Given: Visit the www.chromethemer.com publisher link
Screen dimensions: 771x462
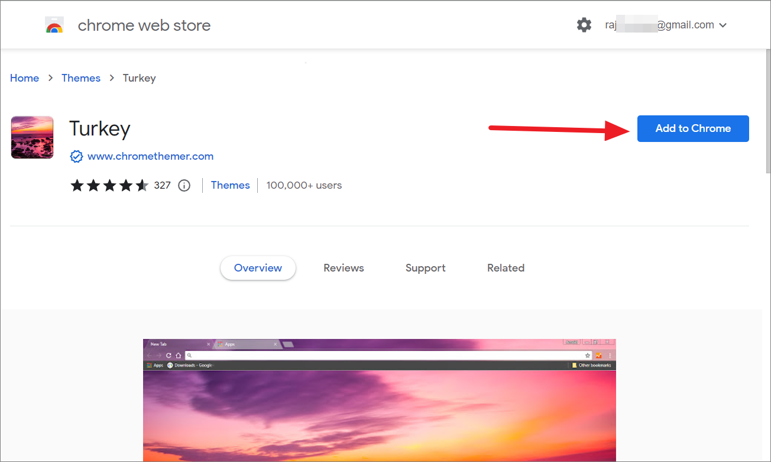Looking at the screenshot, I should point(150,156).
